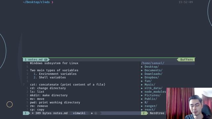The width and height of the screenshot is (212, 119).
Task: Open the ranger/ entry in Nerdtree
Action: coord(151,106)
